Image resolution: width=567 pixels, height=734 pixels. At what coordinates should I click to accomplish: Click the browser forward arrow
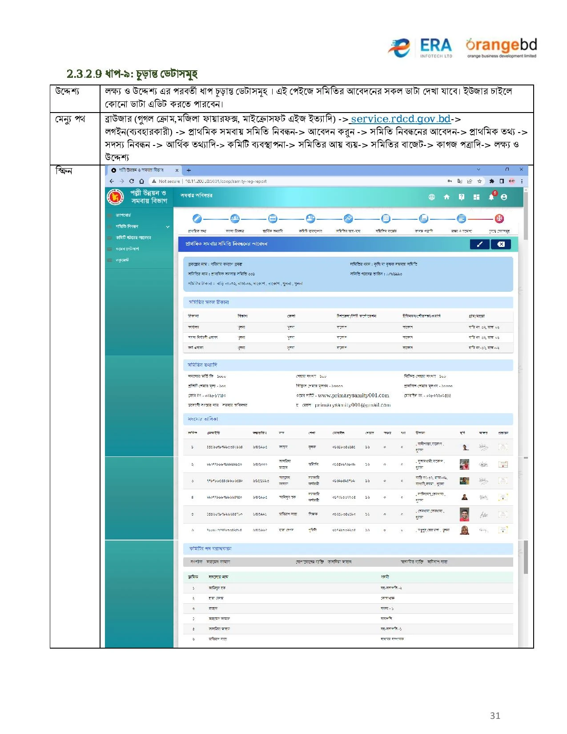[x=121, y=181]
